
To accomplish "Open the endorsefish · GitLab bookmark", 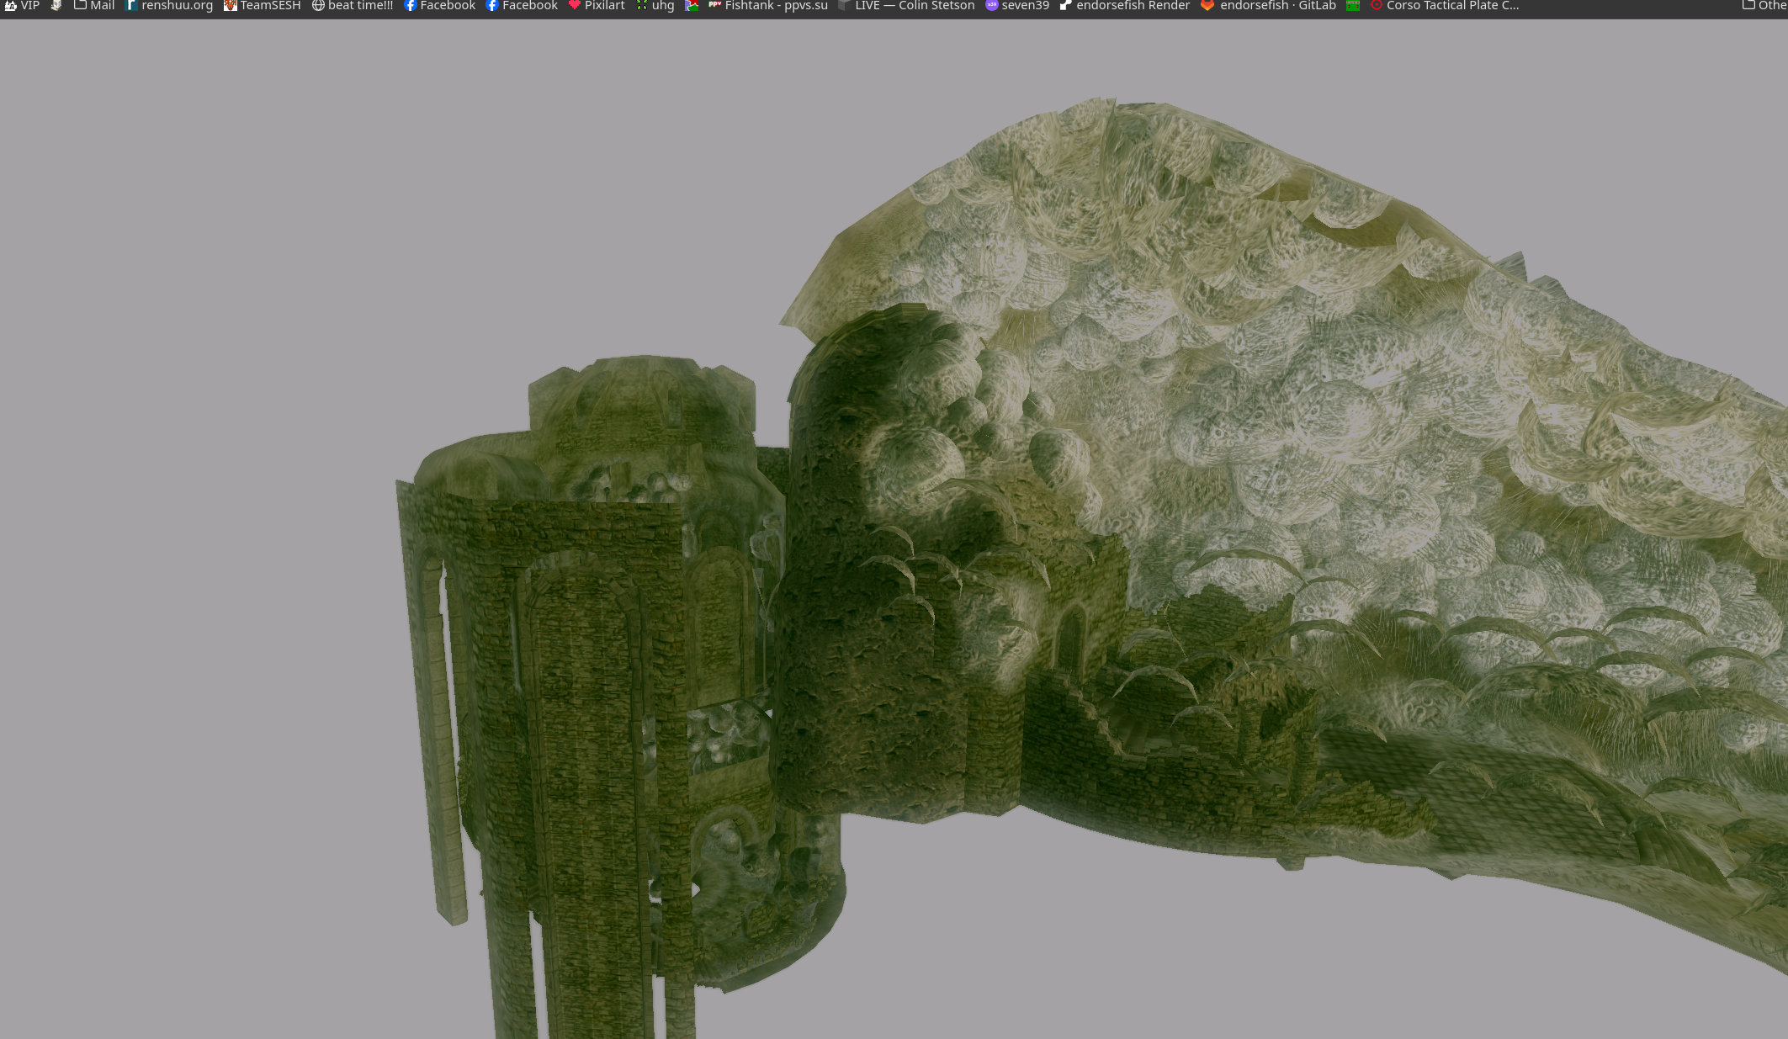I will click(1269, 6).
